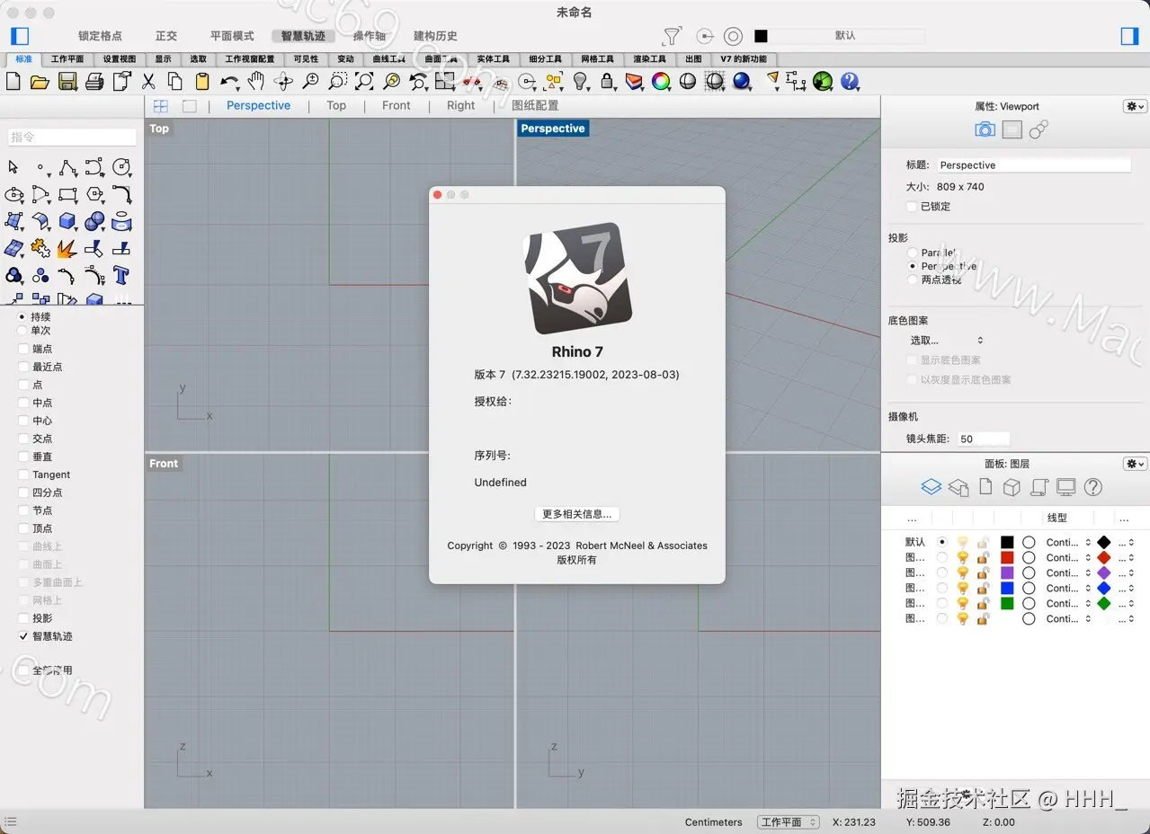Select the Text object T tool
The height and width of the screenshot is (834, 1150).
click(x=121, y=275)
